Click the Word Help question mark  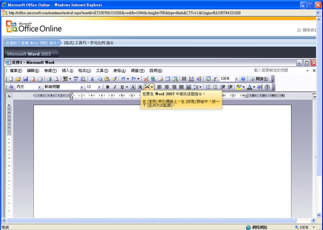[x=243, y=79]
